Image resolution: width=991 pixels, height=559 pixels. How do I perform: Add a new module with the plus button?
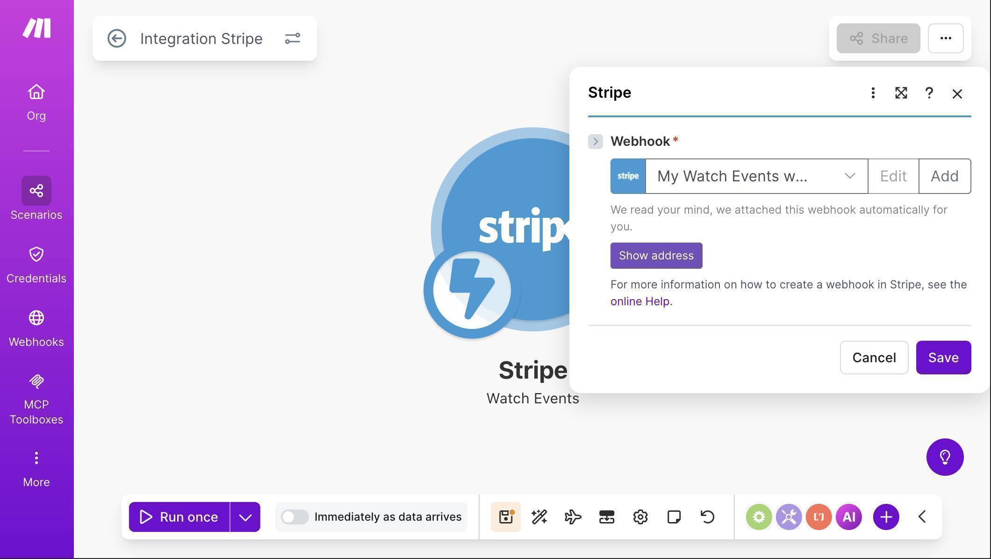tap(886, 517)
